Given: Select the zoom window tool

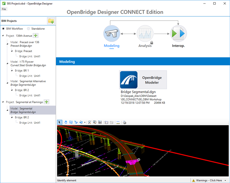Looking at the screenshot, I should (x=95, y=122).
